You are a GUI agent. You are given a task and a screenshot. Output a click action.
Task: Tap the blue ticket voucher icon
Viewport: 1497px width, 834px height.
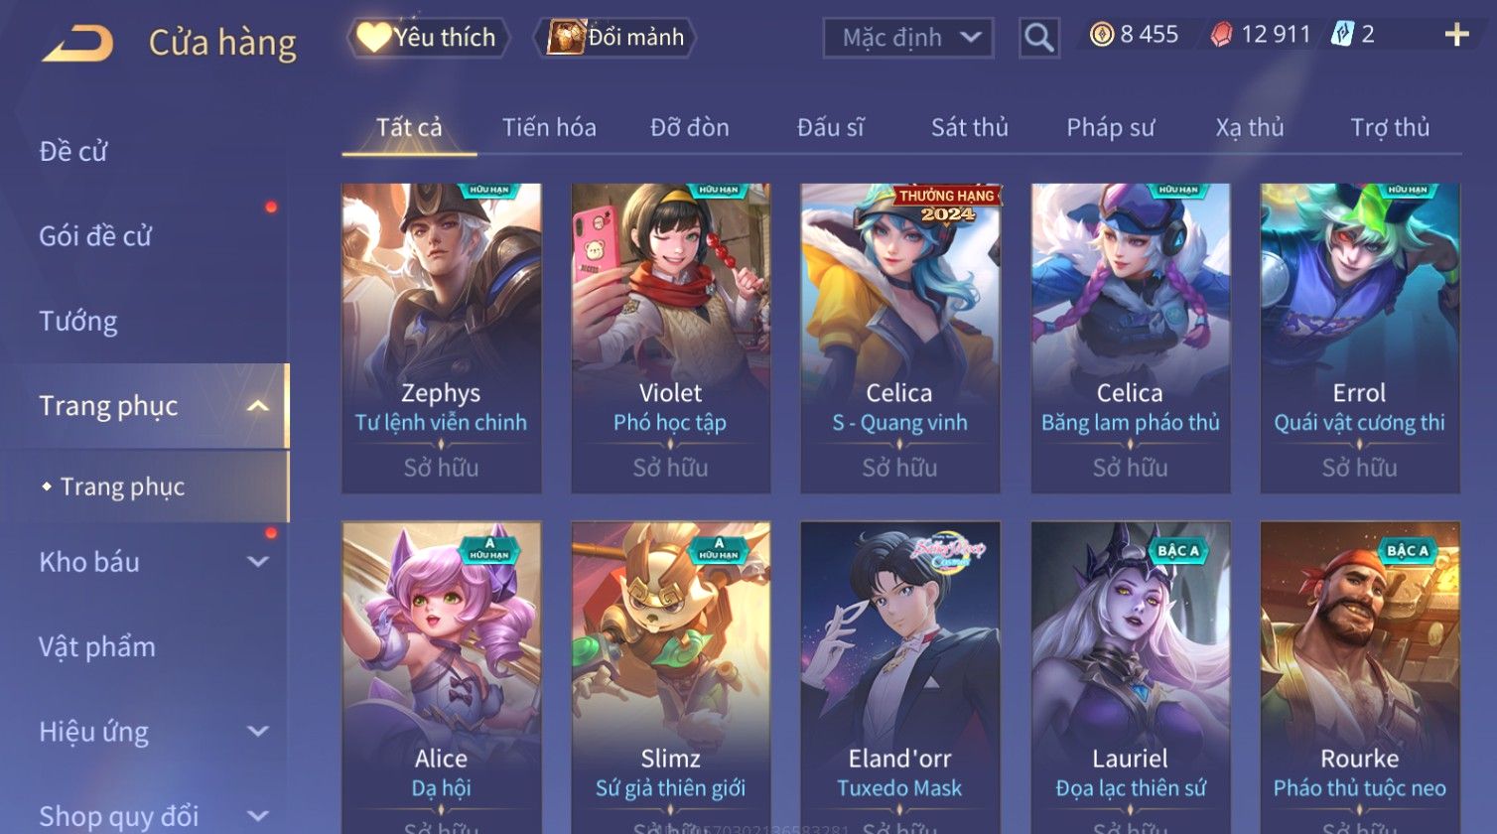(1342, 35)
